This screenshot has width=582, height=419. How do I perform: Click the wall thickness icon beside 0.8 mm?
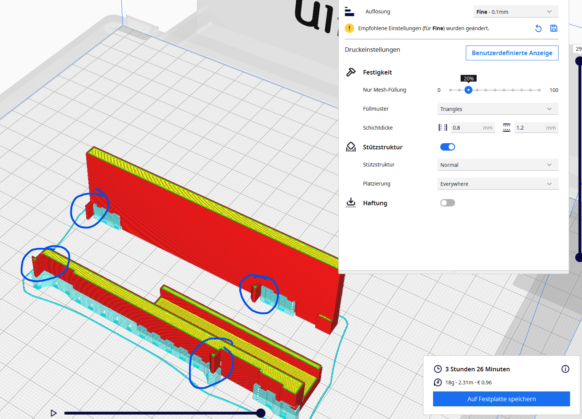coord(443,128)
